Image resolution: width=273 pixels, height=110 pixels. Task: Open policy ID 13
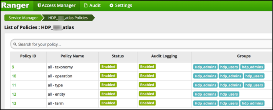(x=14, y=103)
